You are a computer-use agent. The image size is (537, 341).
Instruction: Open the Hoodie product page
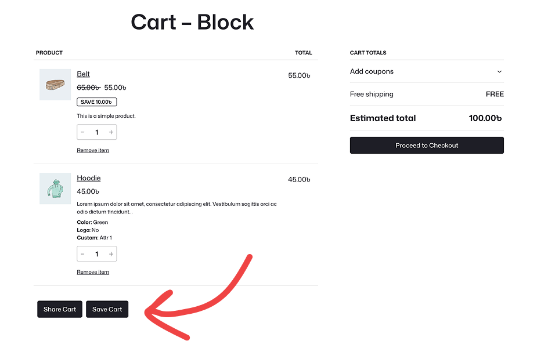[88, 178]
